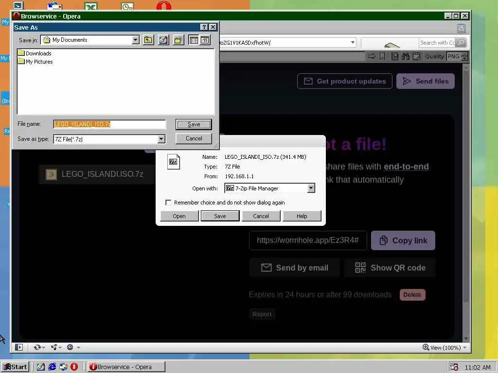
Task: Click the forward arrow toolbar icon
Action: (x=372, y=56)
